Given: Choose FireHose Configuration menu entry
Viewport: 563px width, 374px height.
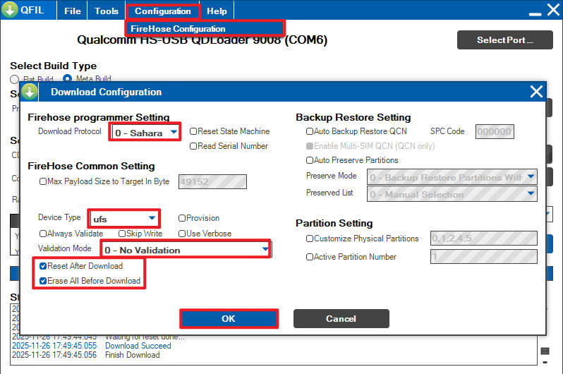Looking at the screenshot, I should coord(178,29).
